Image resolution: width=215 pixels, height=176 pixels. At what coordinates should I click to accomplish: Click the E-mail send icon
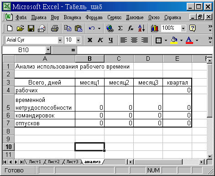pyautogui.click(x=42, y=28)
